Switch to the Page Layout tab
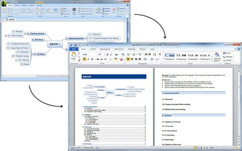The width and height of the screenshot is (242, 151). tap(105, 49)
